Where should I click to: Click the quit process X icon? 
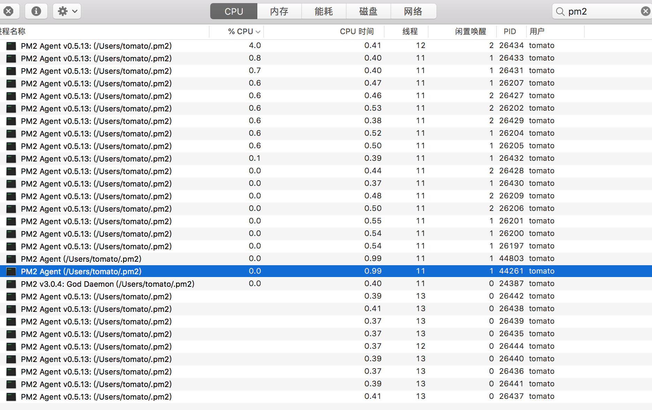click(9, 11)
